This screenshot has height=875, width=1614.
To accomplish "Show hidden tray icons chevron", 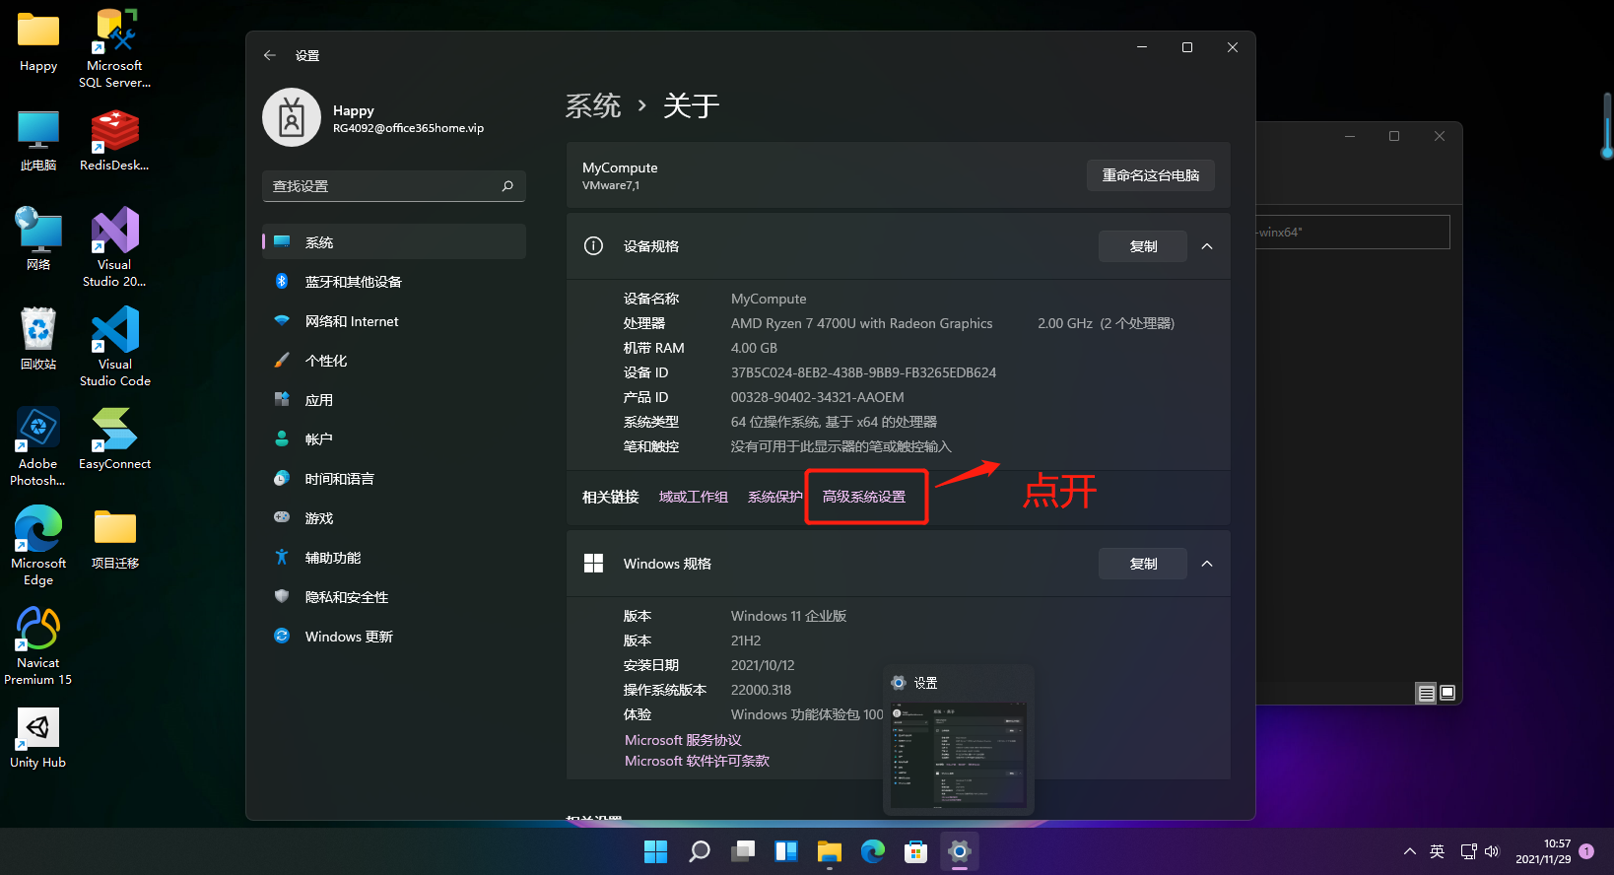I will pos(1410,851).
